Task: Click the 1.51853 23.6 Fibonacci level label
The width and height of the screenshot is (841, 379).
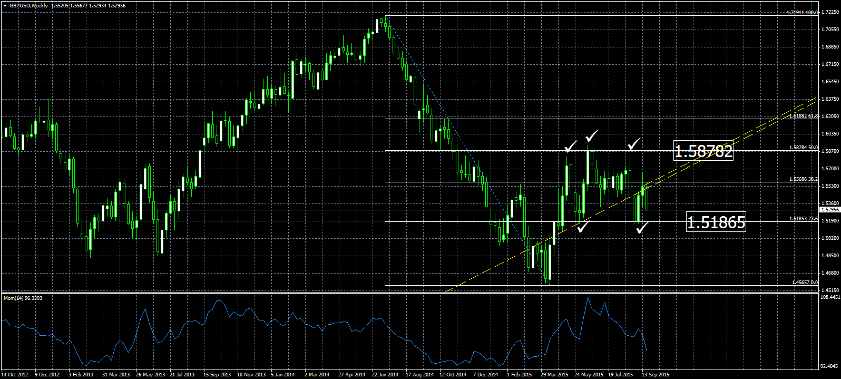Action: pos(803,219)
